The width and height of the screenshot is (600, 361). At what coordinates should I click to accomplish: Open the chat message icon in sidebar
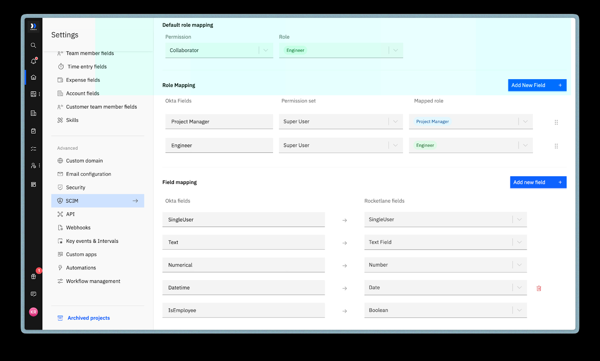(33, 294)
